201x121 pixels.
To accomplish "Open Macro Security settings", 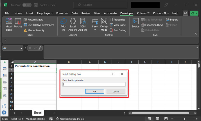I will (34, 30).
